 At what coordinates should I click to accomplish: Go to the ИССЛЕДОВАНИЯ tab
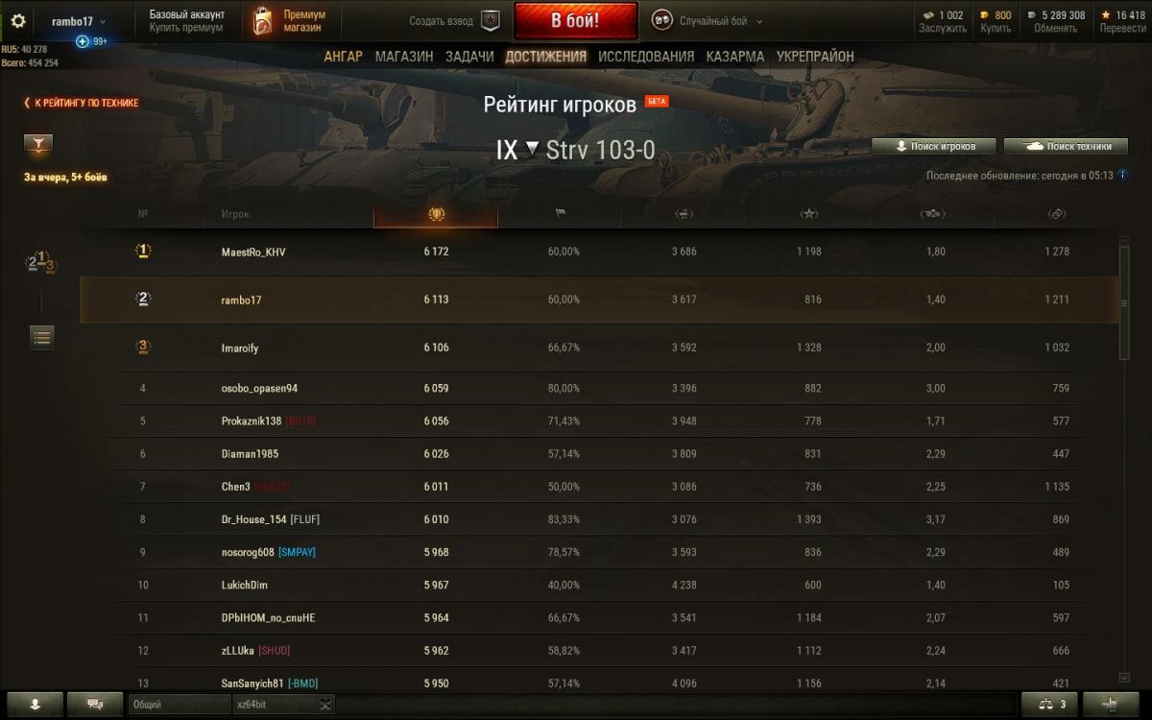(x=646, y=57)
